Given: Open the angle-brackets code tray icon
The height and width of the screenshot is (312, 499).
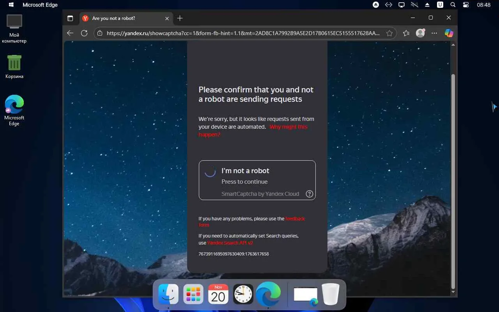Looking at the screenshot, I should tap(388, 5).
